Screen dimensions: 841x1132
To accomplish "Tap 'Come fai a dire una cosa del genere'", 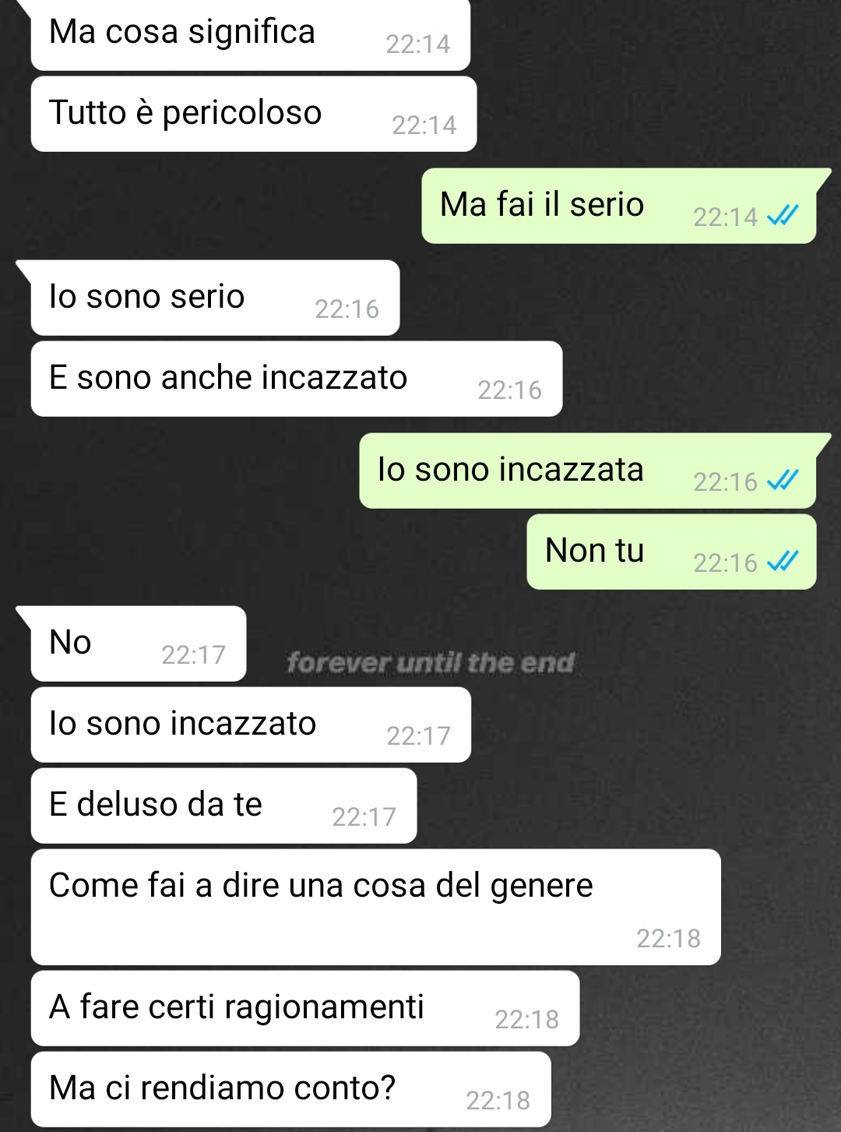I will point(376,907).
